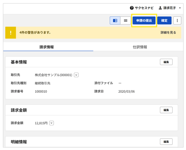The width and height of the screenshot is (186, 150).
Task: Click 編集 in the 明細情報 section
Action: click(166, 141)
